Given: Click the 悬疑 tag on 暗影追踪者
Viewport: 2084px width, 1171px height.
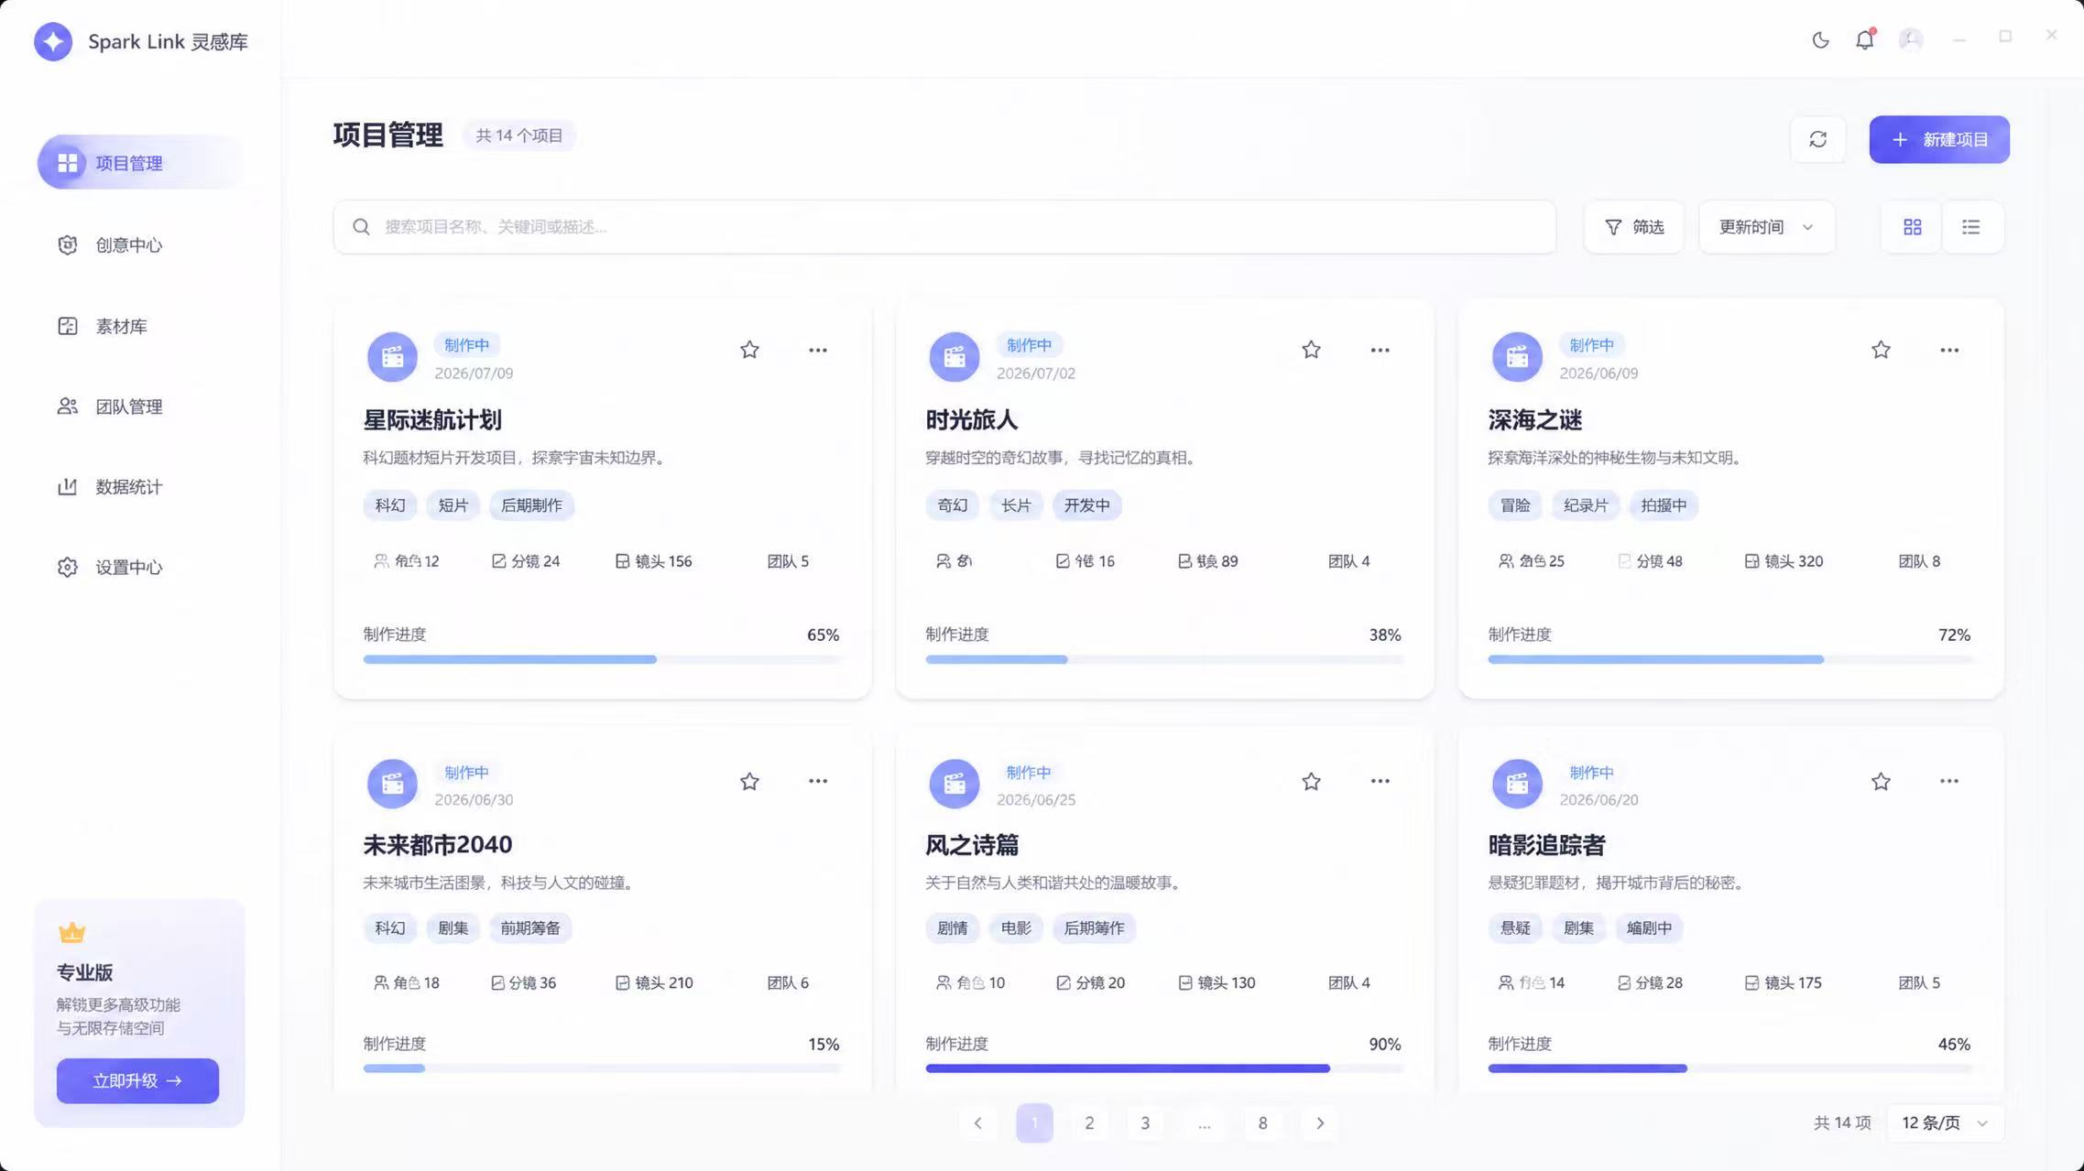Looking at the screenshot, I should pos(1515,927).
